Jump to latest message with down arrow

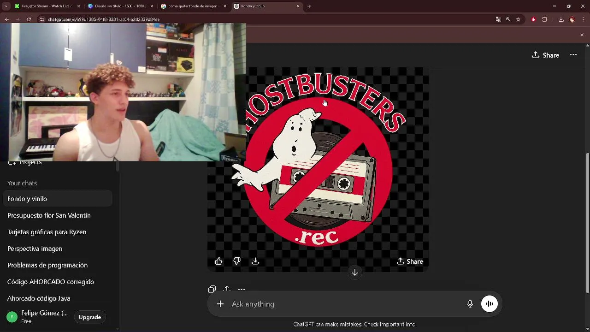355,273
